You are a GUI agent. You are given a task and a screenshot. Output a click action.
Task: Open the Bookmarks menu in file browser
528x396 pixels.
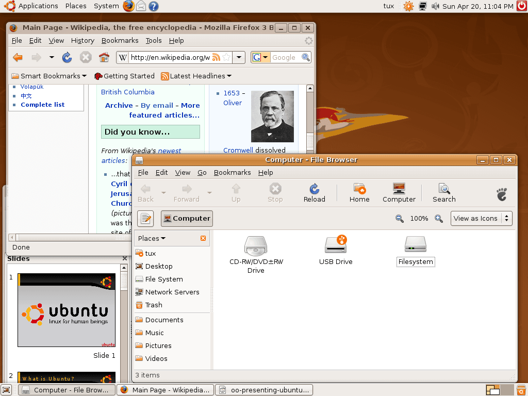click(x=232, y=172)
